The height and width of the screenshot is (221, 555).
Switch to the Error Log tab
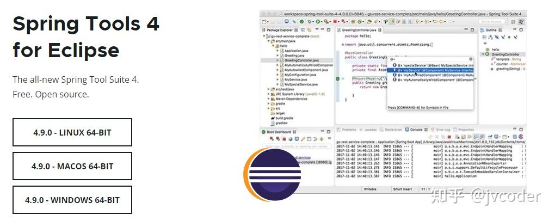441,130
